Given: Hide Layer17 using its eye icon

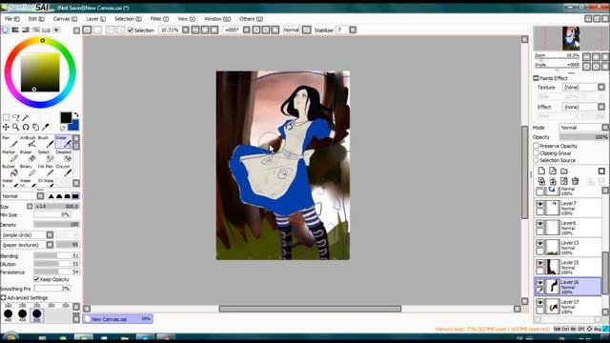Looking at the screenshot, I should [x=540, y=303].
